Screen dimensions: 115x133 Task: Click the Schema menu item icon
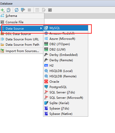(2, 16)
